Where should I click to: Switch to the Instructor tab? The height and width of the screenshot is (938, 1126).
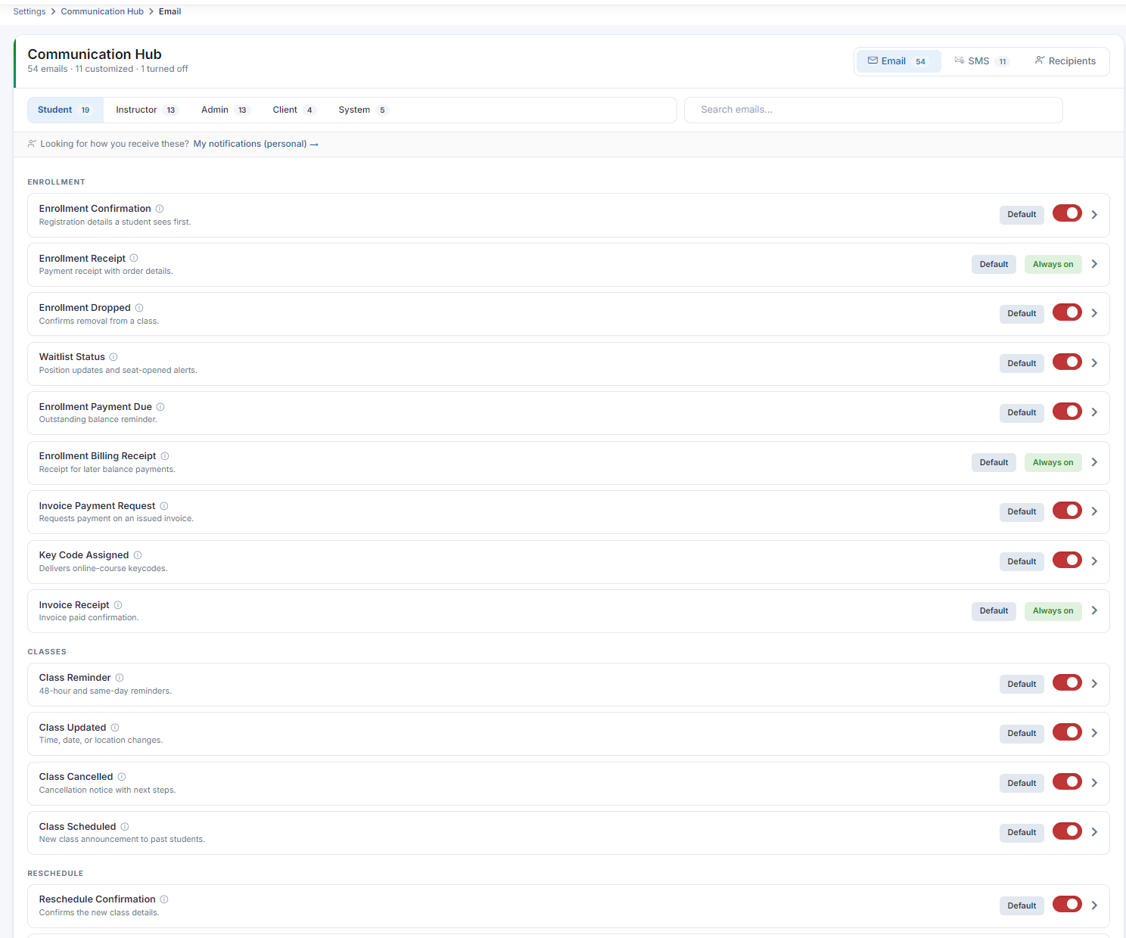(146, 110)
